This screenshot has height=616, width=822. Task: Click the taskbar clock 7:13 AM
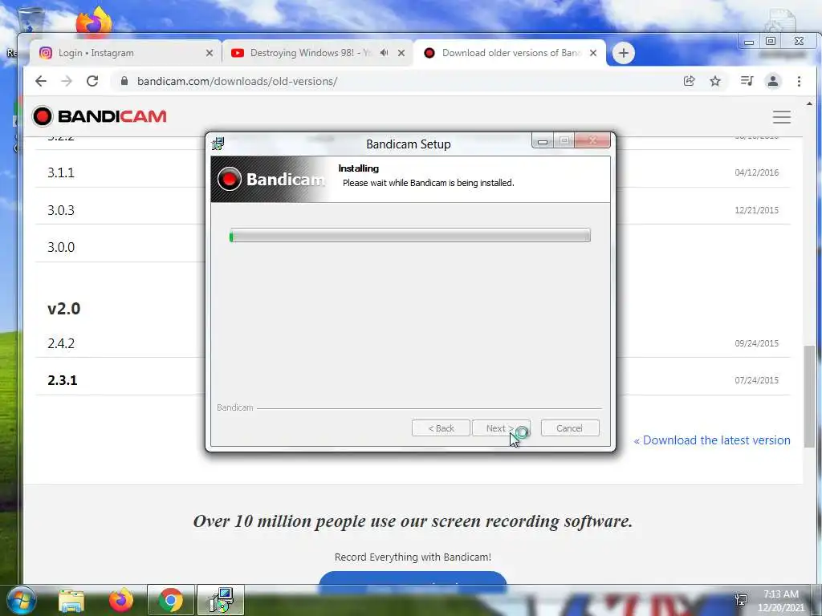coord(780,594)
